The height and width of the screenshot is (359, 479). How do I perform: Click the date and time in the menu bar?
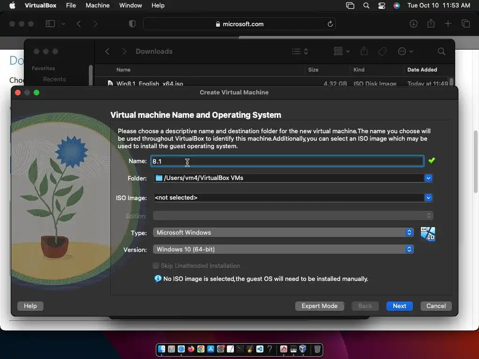pyautogui.click(x=438, y=5)
